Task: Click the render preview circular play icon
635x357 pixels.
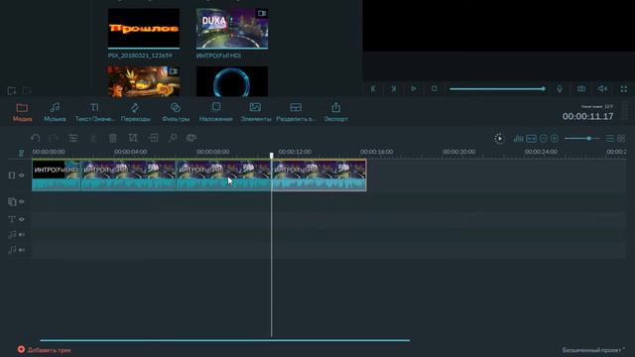Action: coord(499,139)
